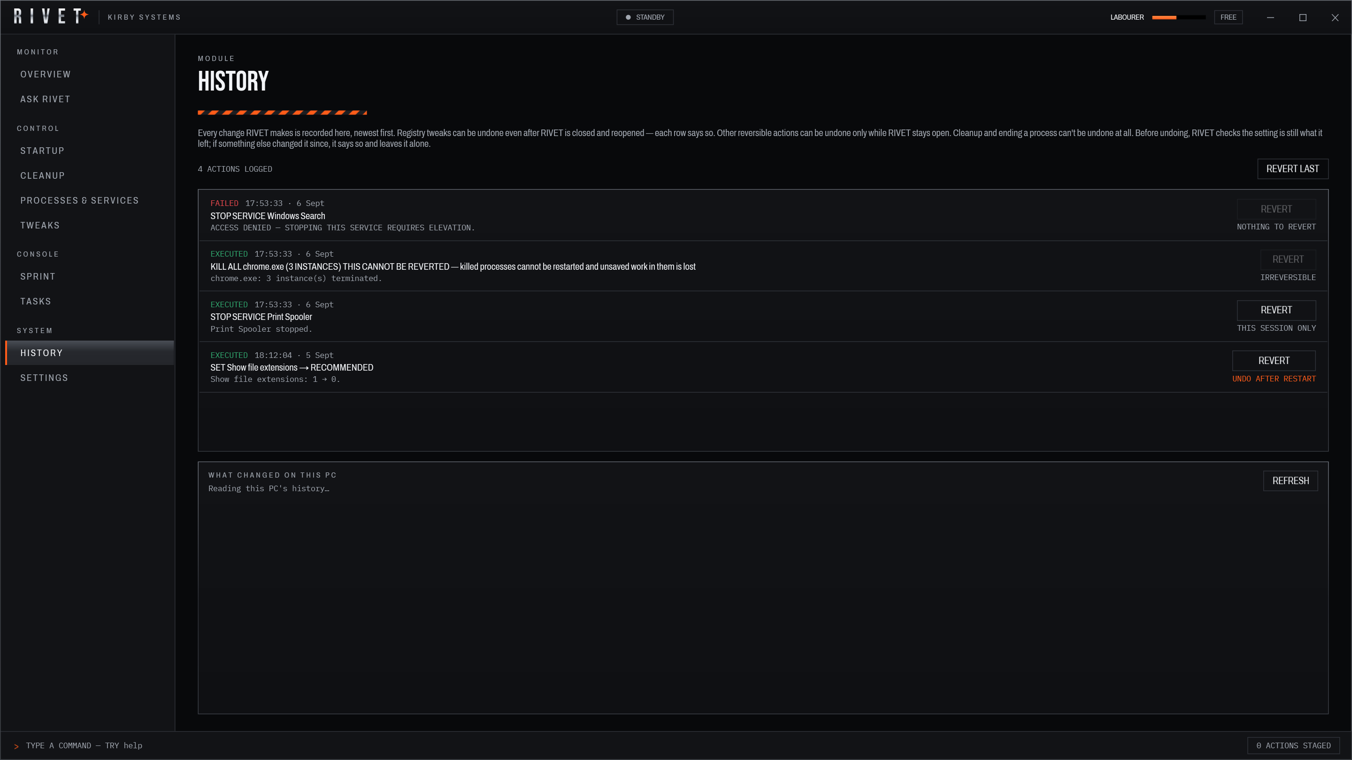Select the Kill All chrome.exe entry
Viewport: 1352px width, 760px height.
[x=763, y=266]
